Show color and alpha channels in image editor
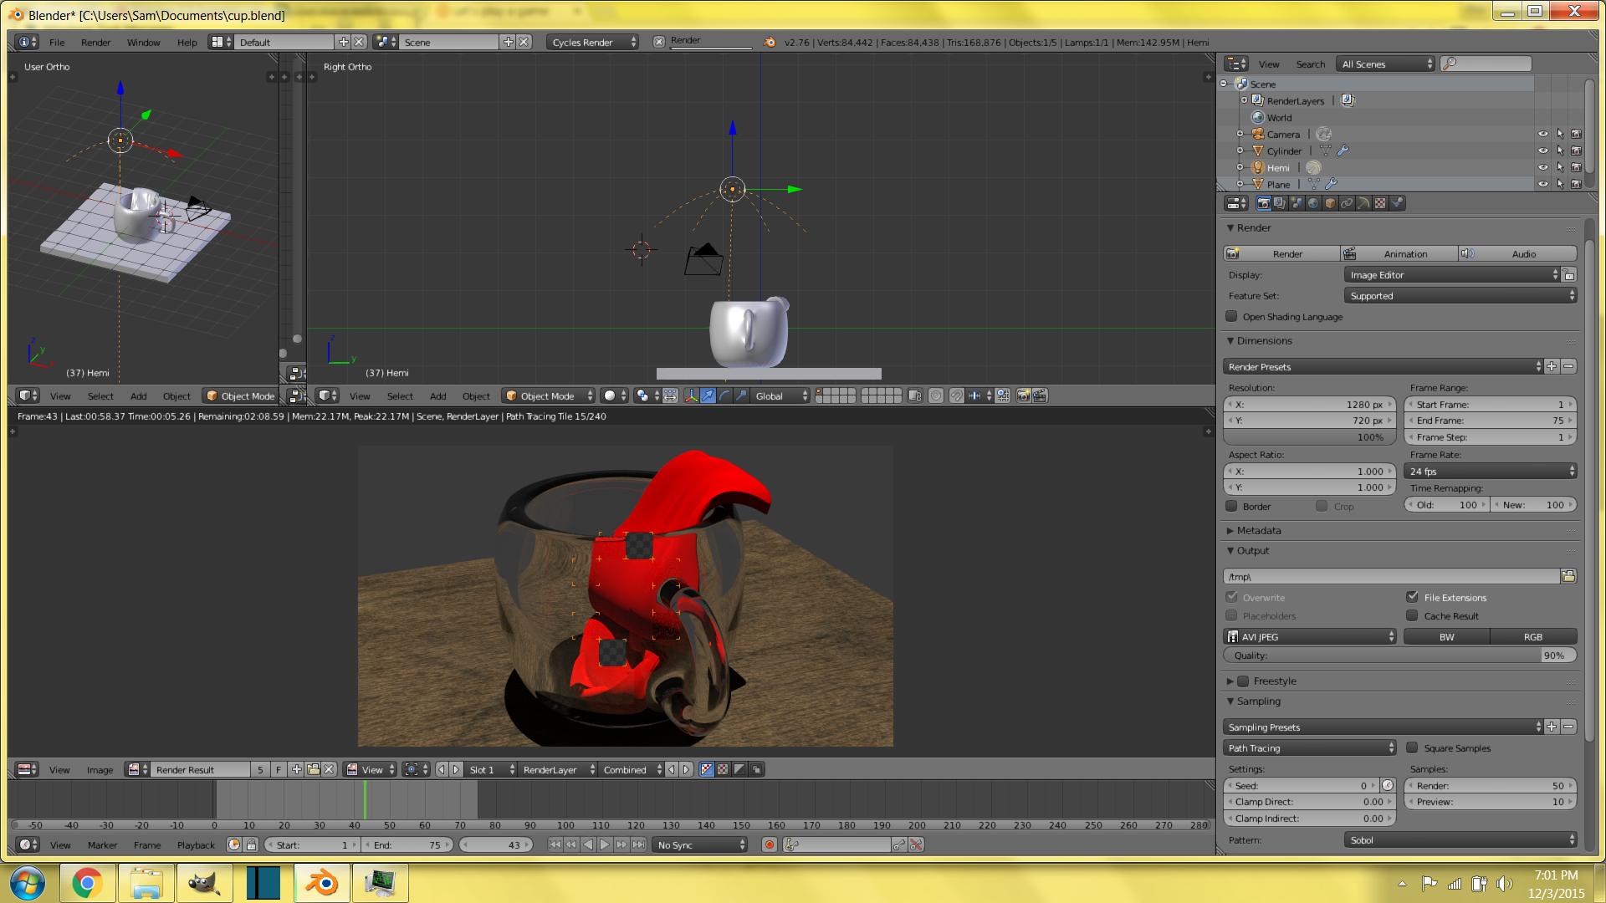 coord(707,769)
